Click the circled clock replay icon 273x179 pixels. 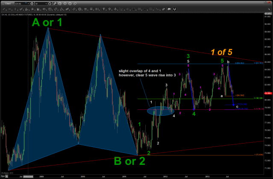[x=70, y=3]
